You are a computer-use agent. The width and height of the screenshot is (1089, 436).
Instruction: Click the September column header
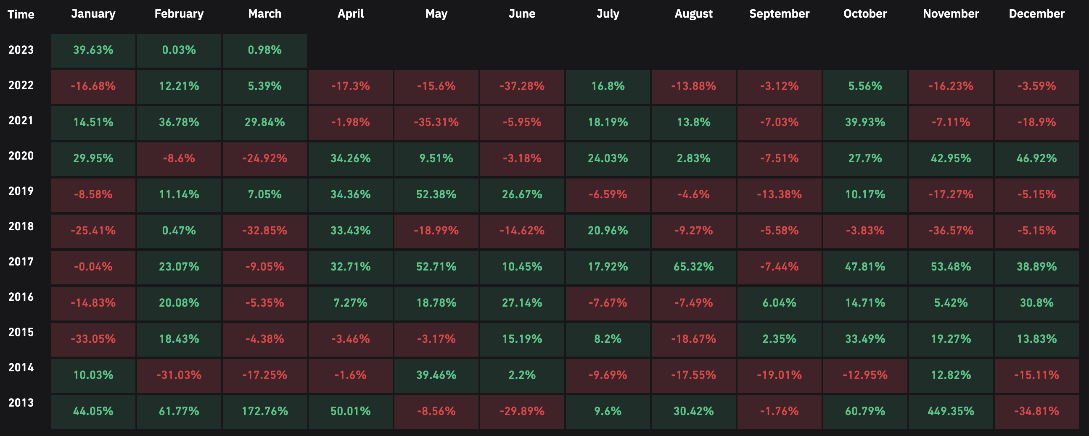click(779, 14)
